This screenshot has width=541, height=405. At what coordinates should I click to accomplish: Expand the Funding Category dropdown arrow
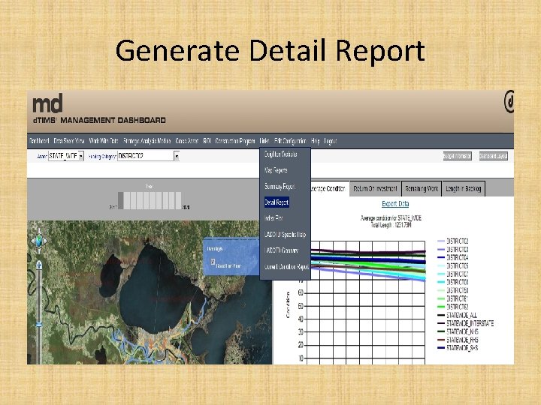177,156
